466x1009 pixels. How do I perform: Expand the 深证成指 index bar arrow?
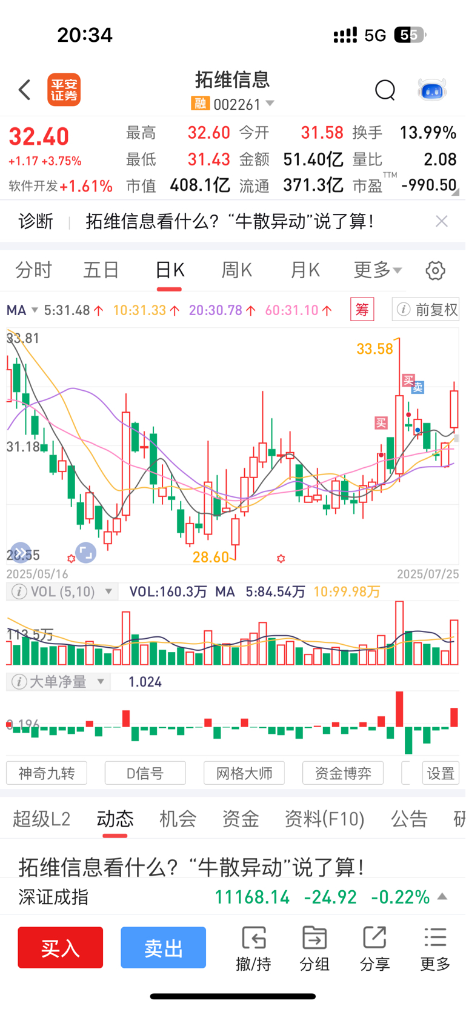pos(442,897)
